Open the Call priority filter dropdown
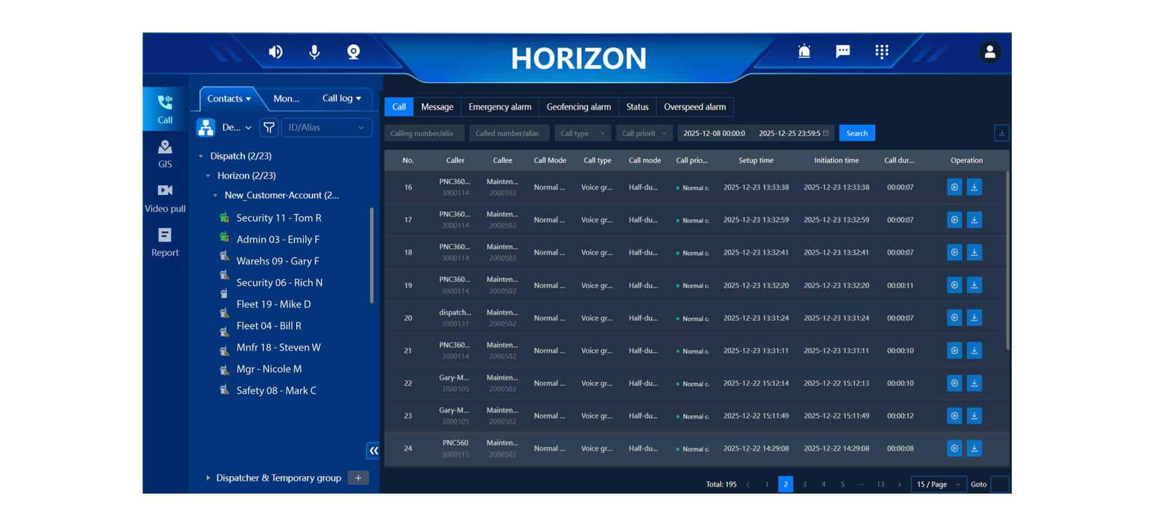 (x=644, y=133)
